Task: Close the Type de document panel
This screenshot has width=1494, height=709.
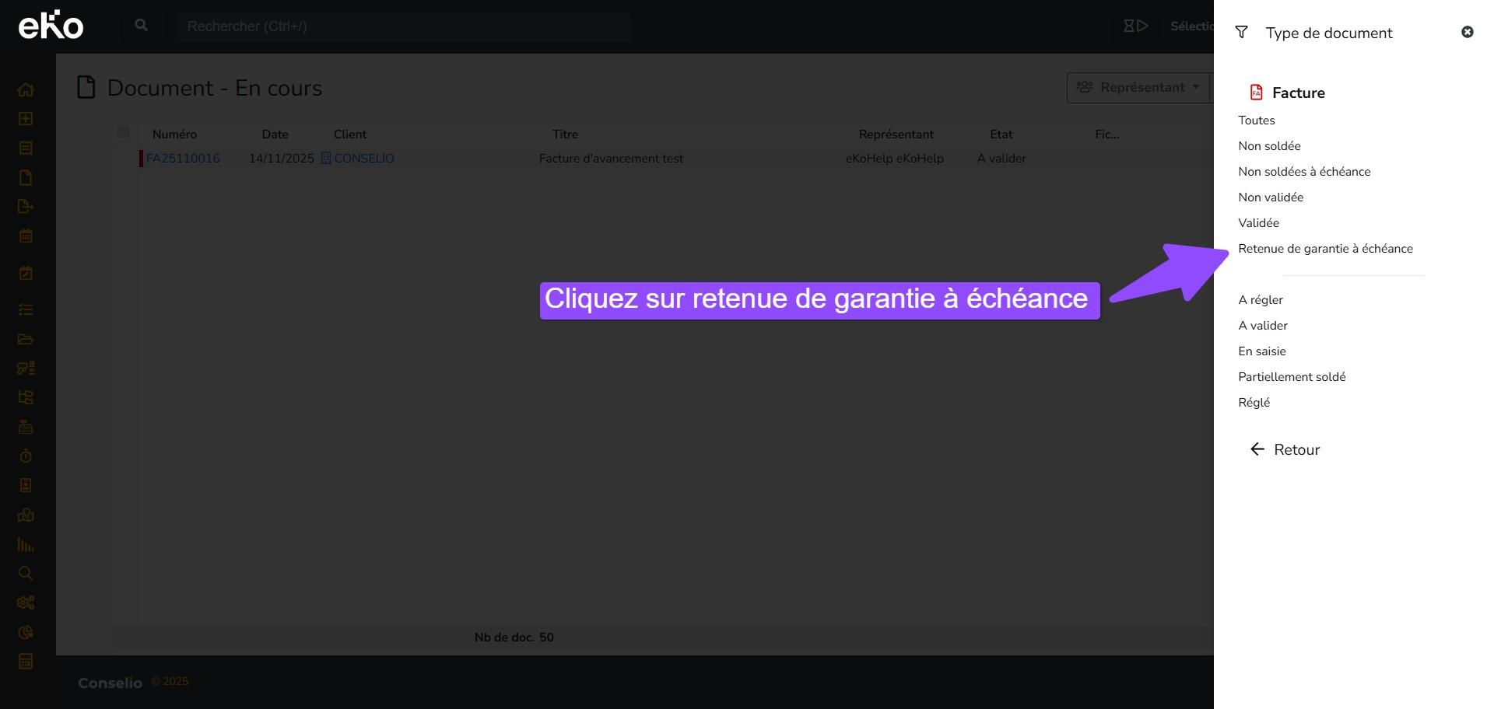Action: [x=1467, y=32]
